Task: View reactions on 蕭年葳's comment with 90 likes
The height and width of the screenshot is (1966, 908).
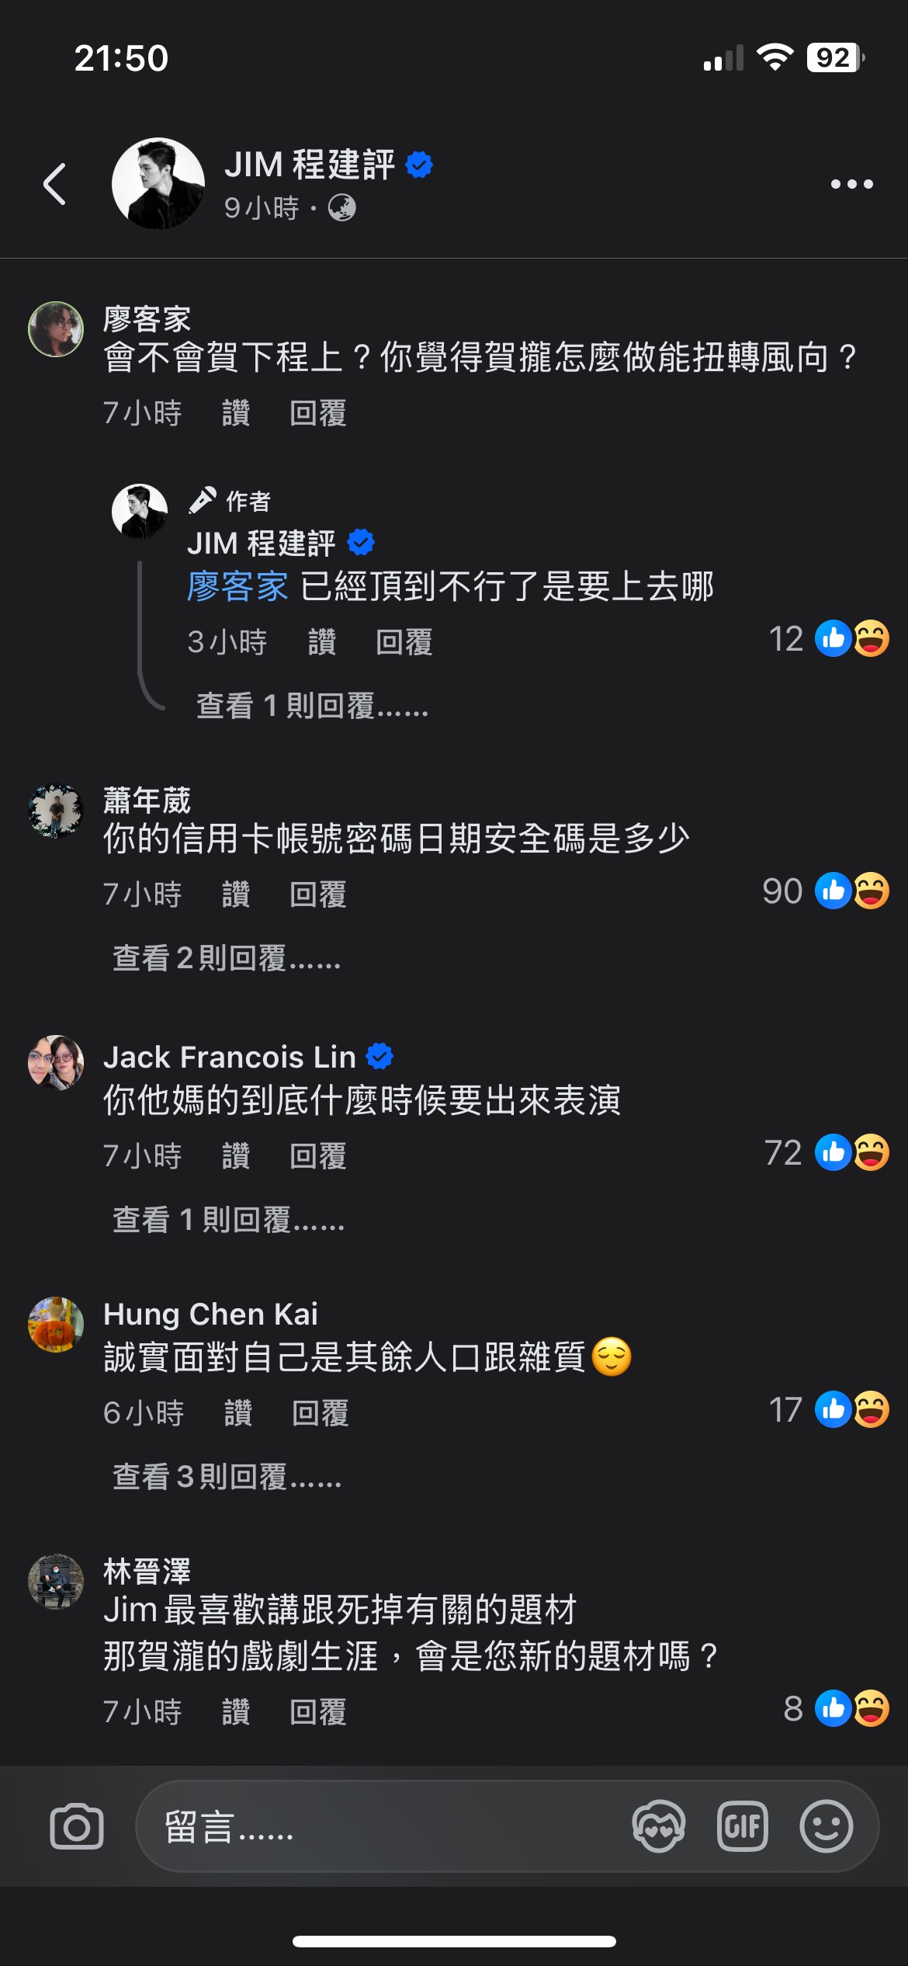Action: (x=826, y=891)
